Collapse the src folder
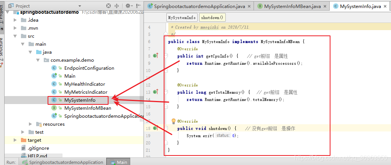This screenshot has height=165, width=391. [15, 36]
